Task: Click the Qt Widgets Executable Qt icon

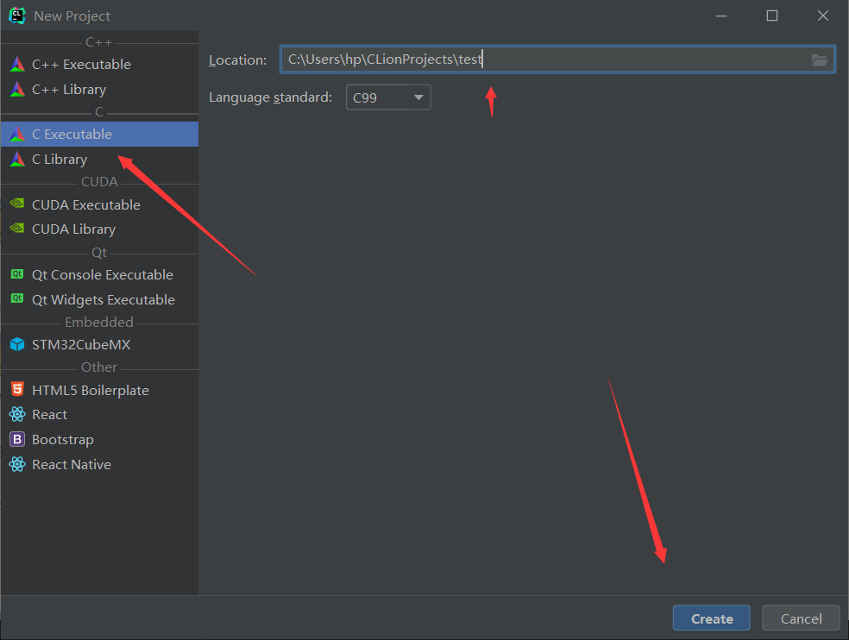Action: (17, 299)
